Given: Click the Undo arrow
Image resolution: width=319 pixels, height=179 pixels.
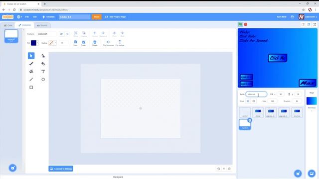Looking at the screenshot, I should pos(61,34).
